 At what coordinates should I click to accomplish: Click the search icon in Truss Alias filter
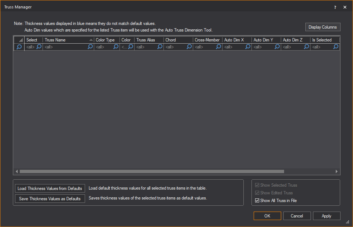[x=160, y=47]
